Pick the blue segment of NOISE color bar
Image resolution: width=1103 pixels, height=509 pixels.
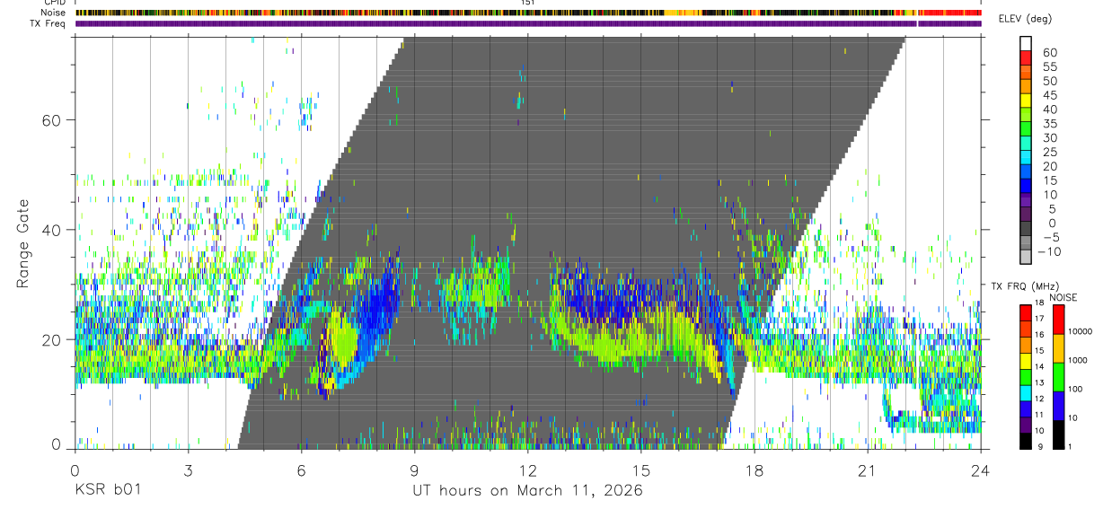tap(1058, 406)
